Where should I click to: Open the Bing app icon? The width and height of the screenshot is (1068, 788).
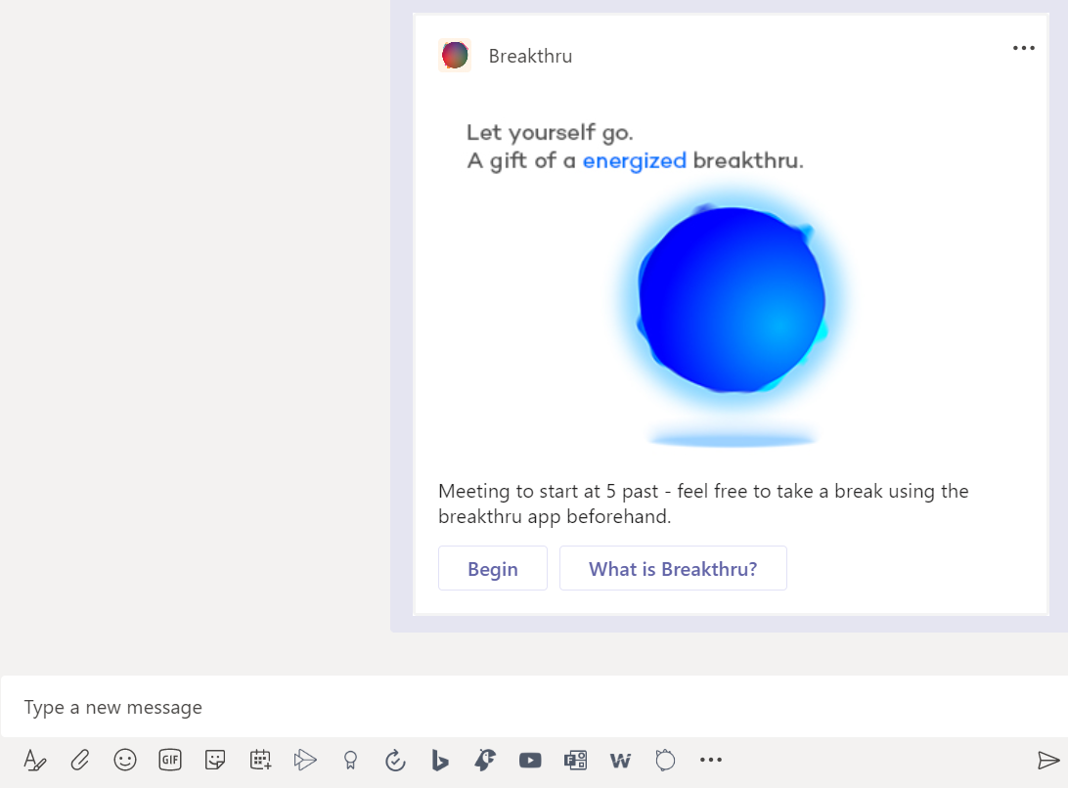point(440,760)
